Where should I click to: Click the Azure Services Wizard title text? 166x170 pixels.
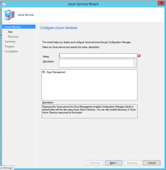point(83,4)
